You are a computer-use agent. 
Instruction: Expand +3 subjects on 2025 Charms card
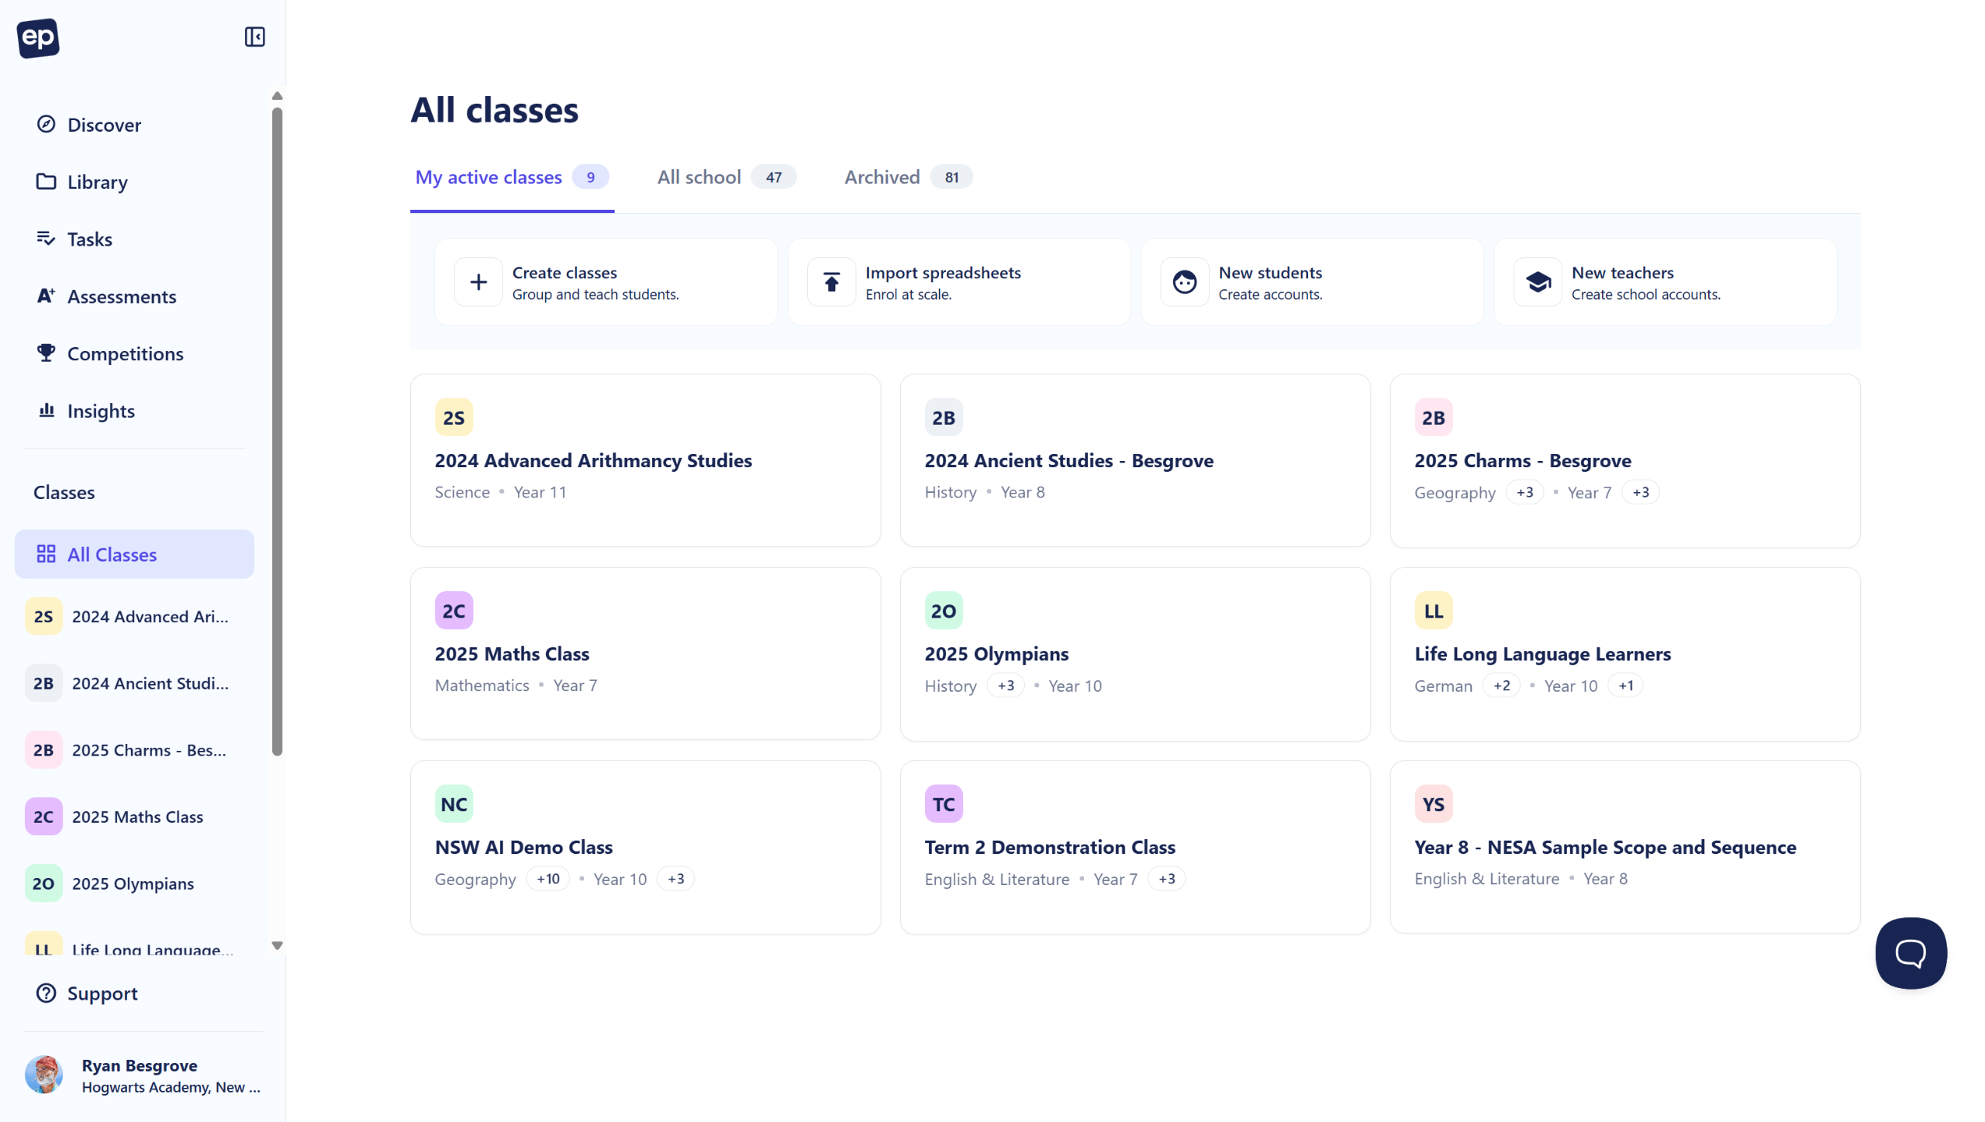[1524, 493]
